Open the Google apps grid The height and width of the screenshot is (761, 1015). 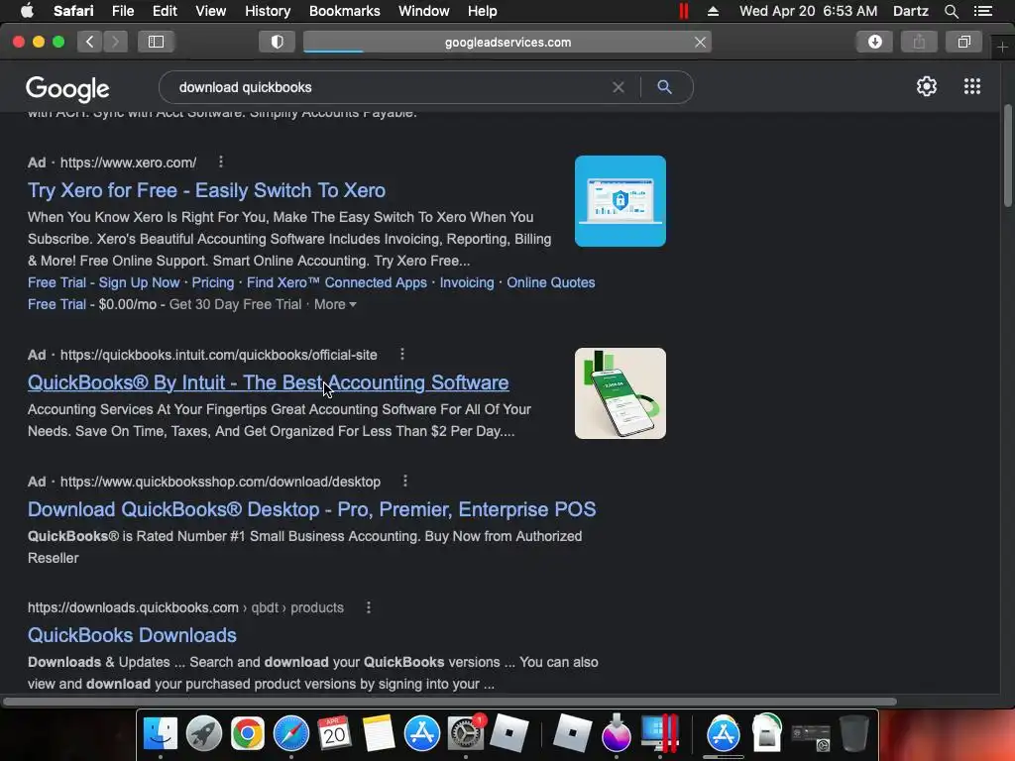click(971, 86)
